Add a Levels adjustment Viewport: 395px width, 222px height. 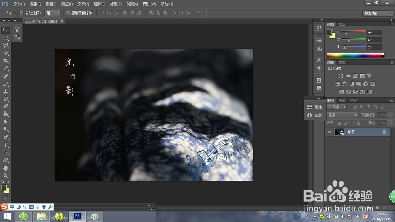(x=348, y=76)
